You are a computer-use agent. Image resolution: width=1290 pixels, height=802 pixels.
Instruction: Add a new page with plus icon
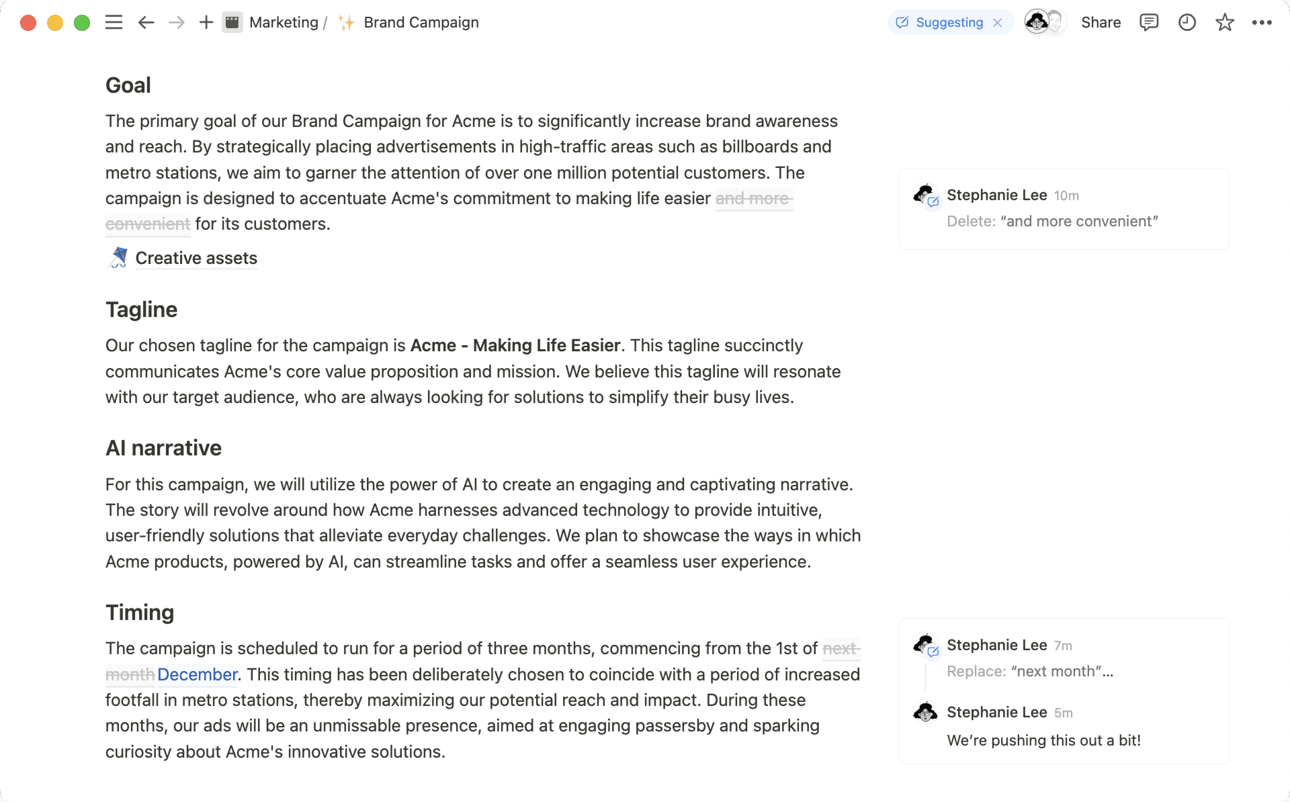pos(206,22)
